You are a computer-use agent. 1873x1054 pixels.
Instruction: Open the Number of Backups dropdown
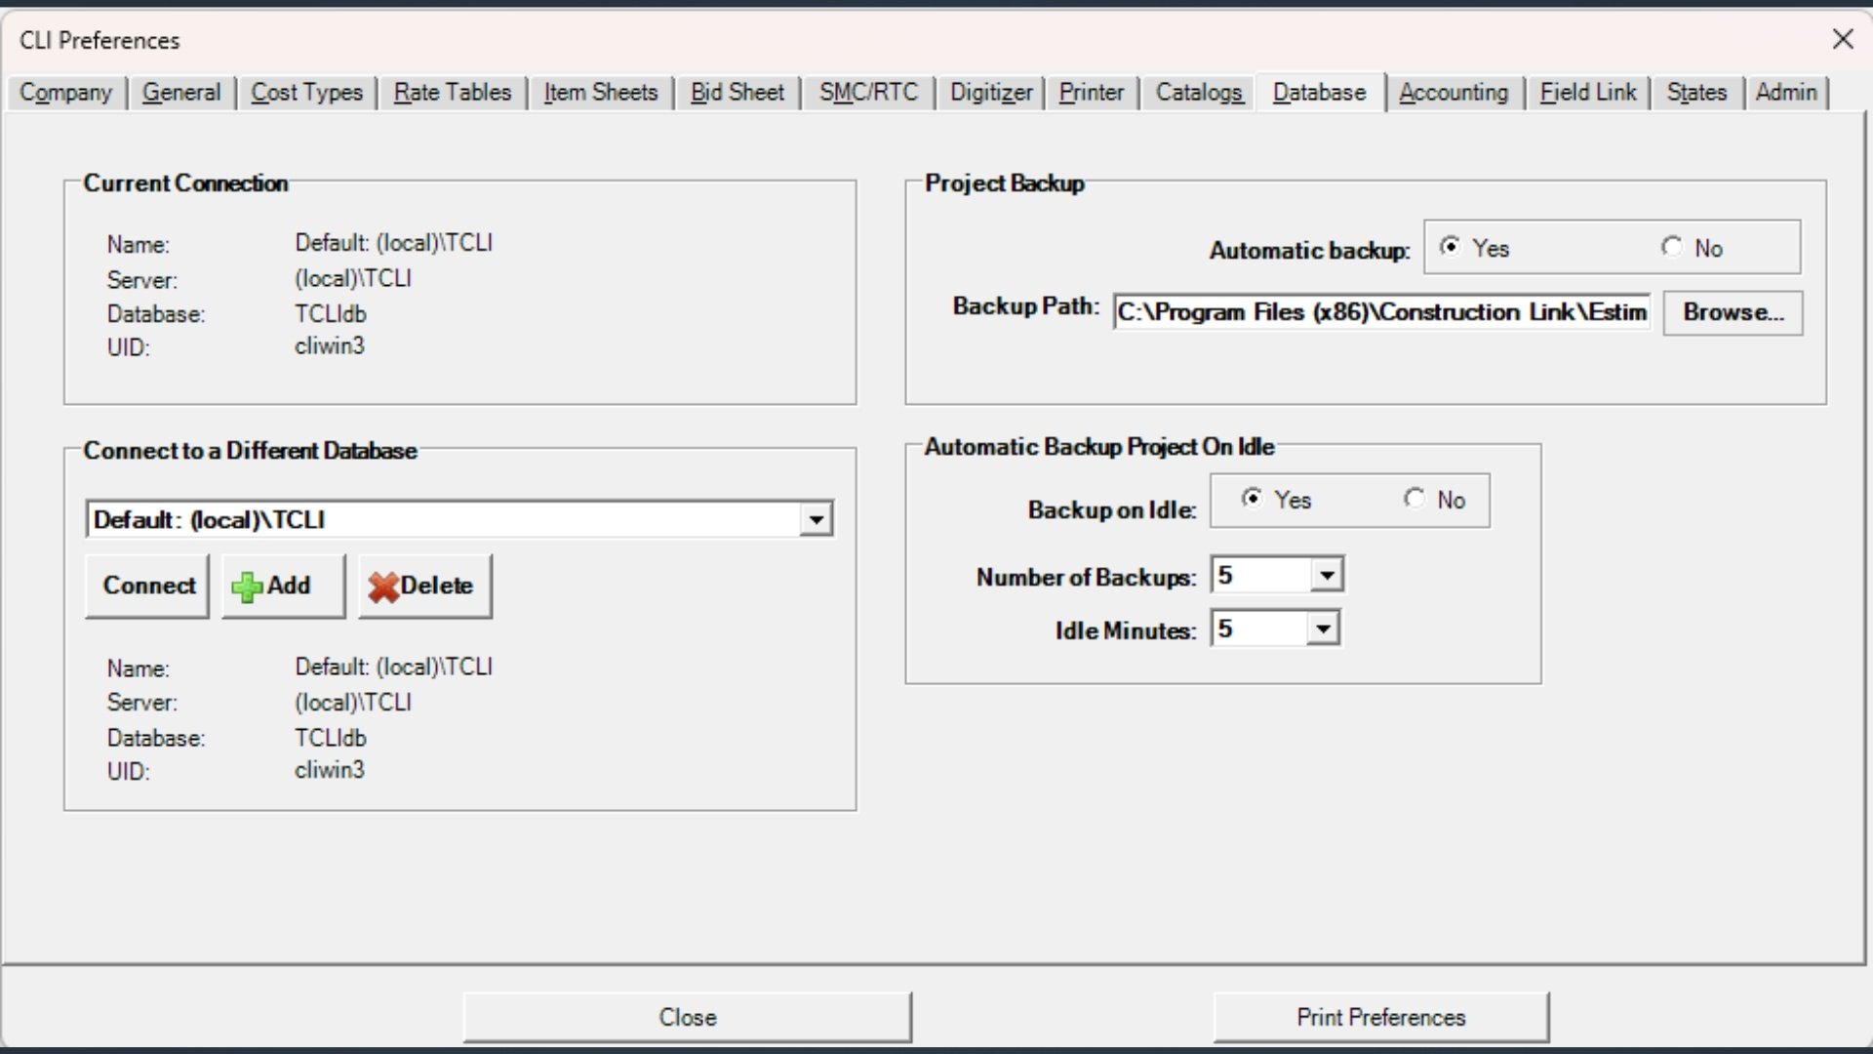coord(1326,575)
